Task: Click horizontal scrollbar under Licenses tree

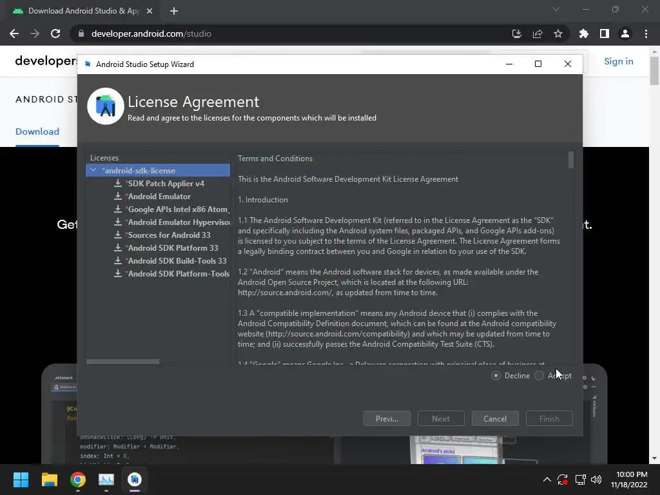Action: [x=122, y=362]
